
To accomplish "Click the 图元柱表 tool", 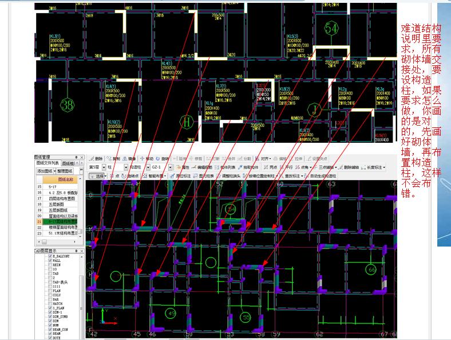I will (203, 176).
